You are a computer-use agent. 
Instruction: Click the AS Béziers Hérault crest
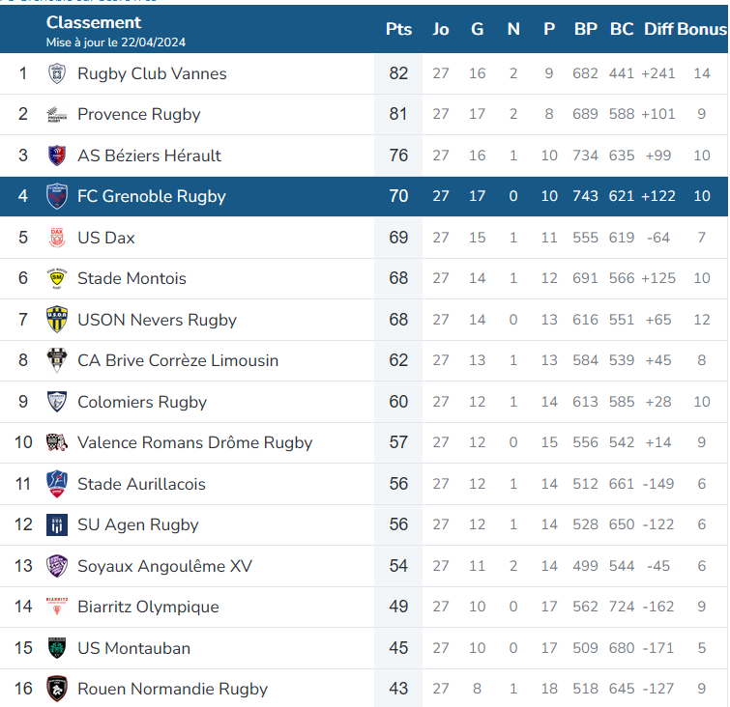click(x=57, y=156)
